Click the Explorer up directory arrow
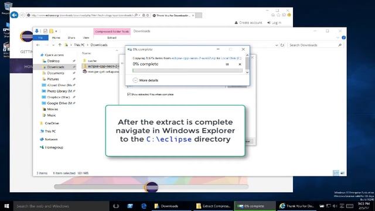Screen dimensions: 375x211 pyautogui.click(x=60, y=45)
